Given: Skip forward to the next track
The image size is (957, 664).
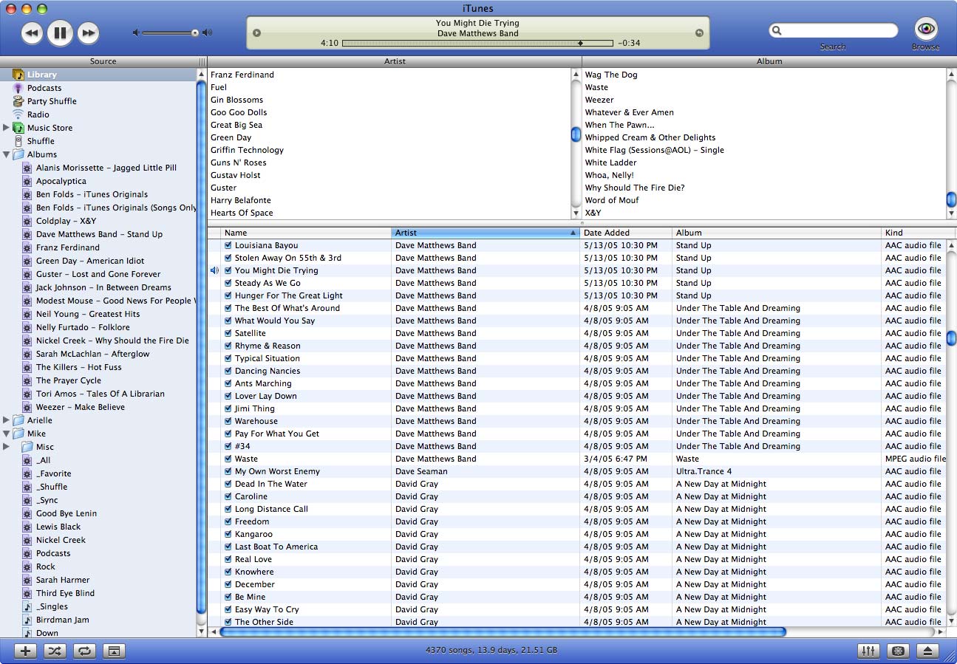Looking at the screenshot, I should pos(88,32).
